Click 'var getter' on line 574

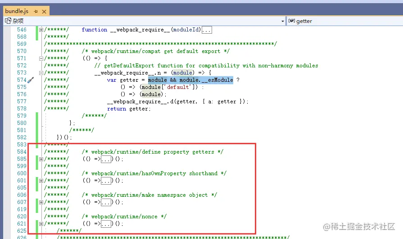pos(122,80)
